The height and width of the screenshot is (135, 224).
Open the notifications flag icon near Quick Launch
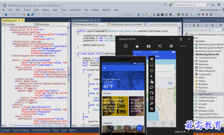point(165,5)
